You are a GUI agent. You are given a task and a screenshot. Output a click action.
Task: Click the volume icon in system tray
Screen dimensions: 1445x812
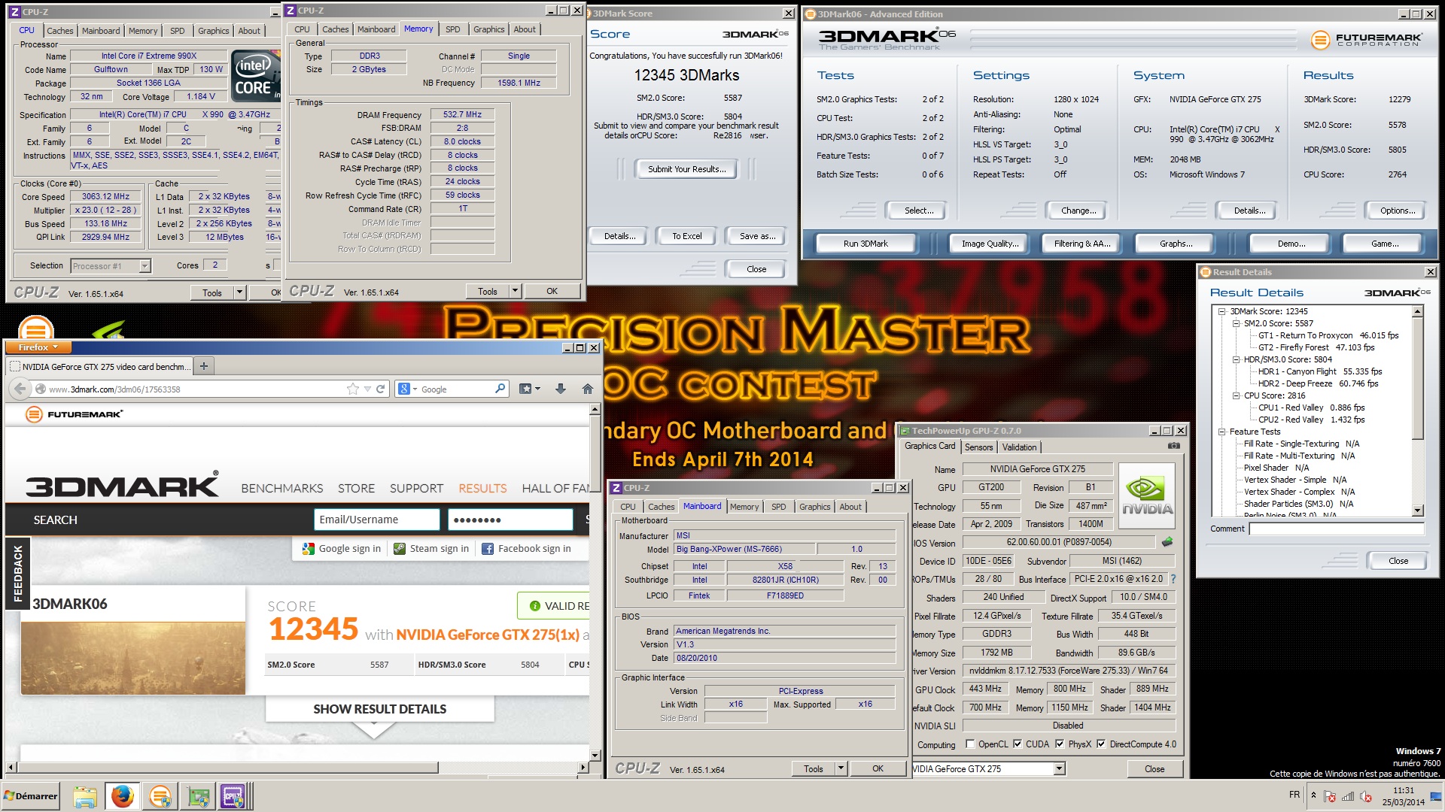1365,796
